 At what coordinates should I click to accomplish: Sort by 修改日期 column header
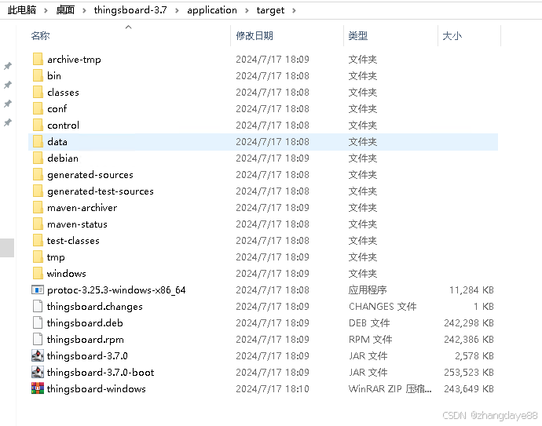click(x=255, y=36)
